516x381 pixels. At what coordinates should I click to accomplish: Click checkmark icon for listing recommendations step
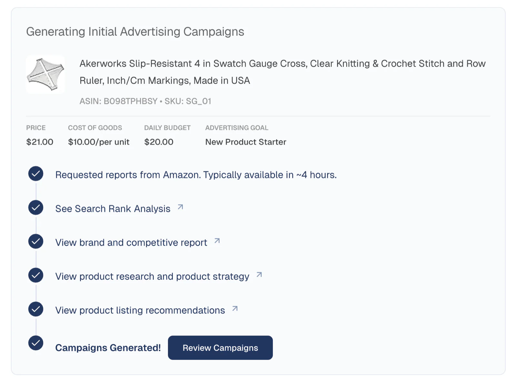(36, 309)
